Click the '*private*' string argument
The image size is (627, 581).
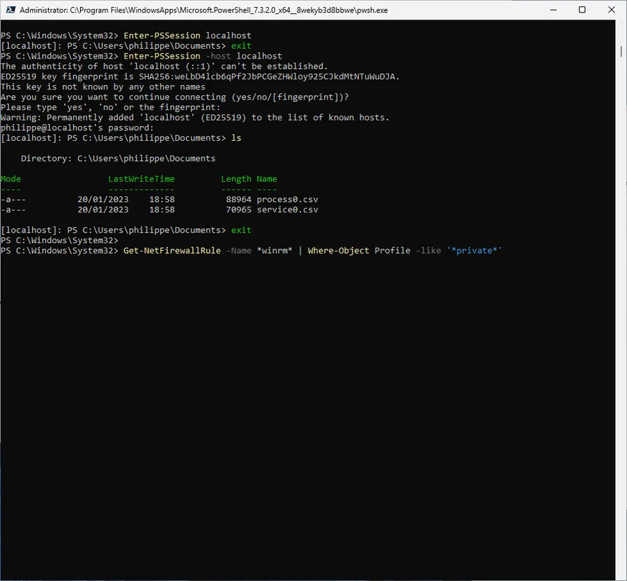pyautogui.click(x=474, y=251)
